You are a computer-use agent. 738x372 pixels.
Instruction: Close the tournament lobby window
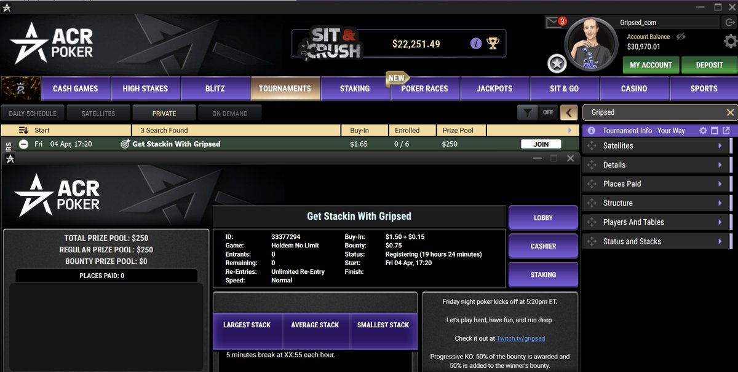[570, 158]
